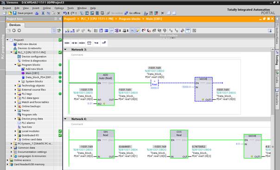Close branch icon in favorites bar
Screen dimensions: 280x170
[104, 42]
